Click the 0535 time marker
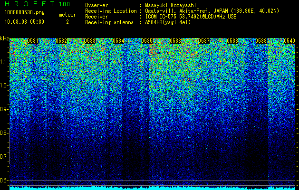Image resolution: width=299 pixels, height=190 pixels. pyautogui.click(x=147, y=41)
